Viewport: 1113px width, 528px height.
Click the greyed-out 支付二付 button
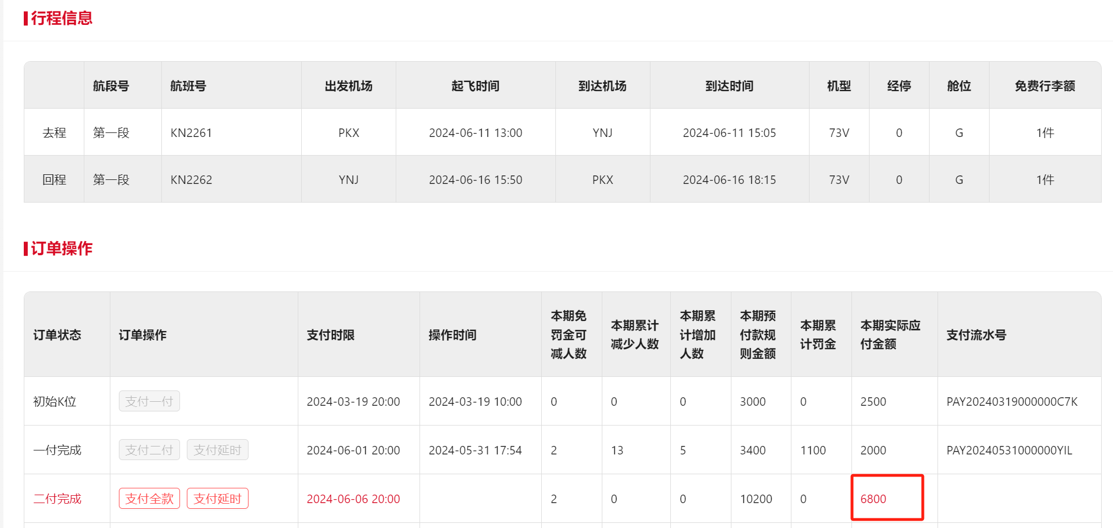(149, 450)
